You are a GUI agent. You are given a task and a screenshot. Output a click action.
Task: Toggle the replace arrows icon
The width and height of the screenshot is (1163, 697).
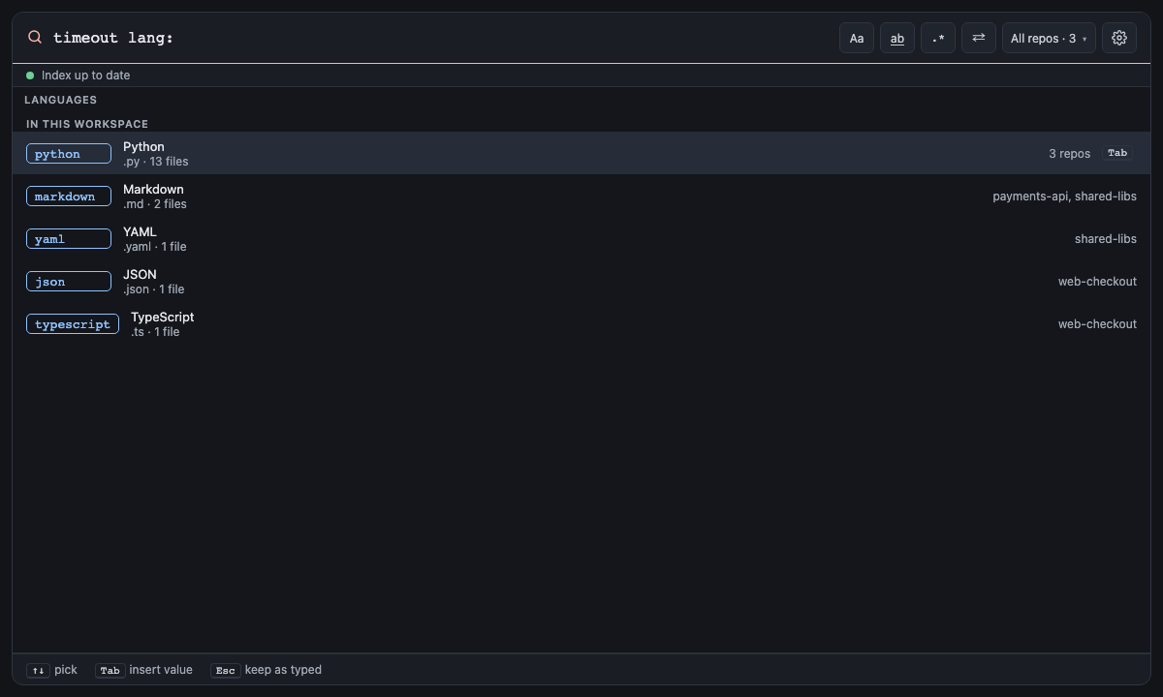(979, 38)
